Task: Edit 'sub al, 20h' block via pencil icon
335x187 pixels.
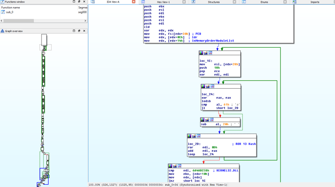Action: pyautogui.click(x=207, y=120)
